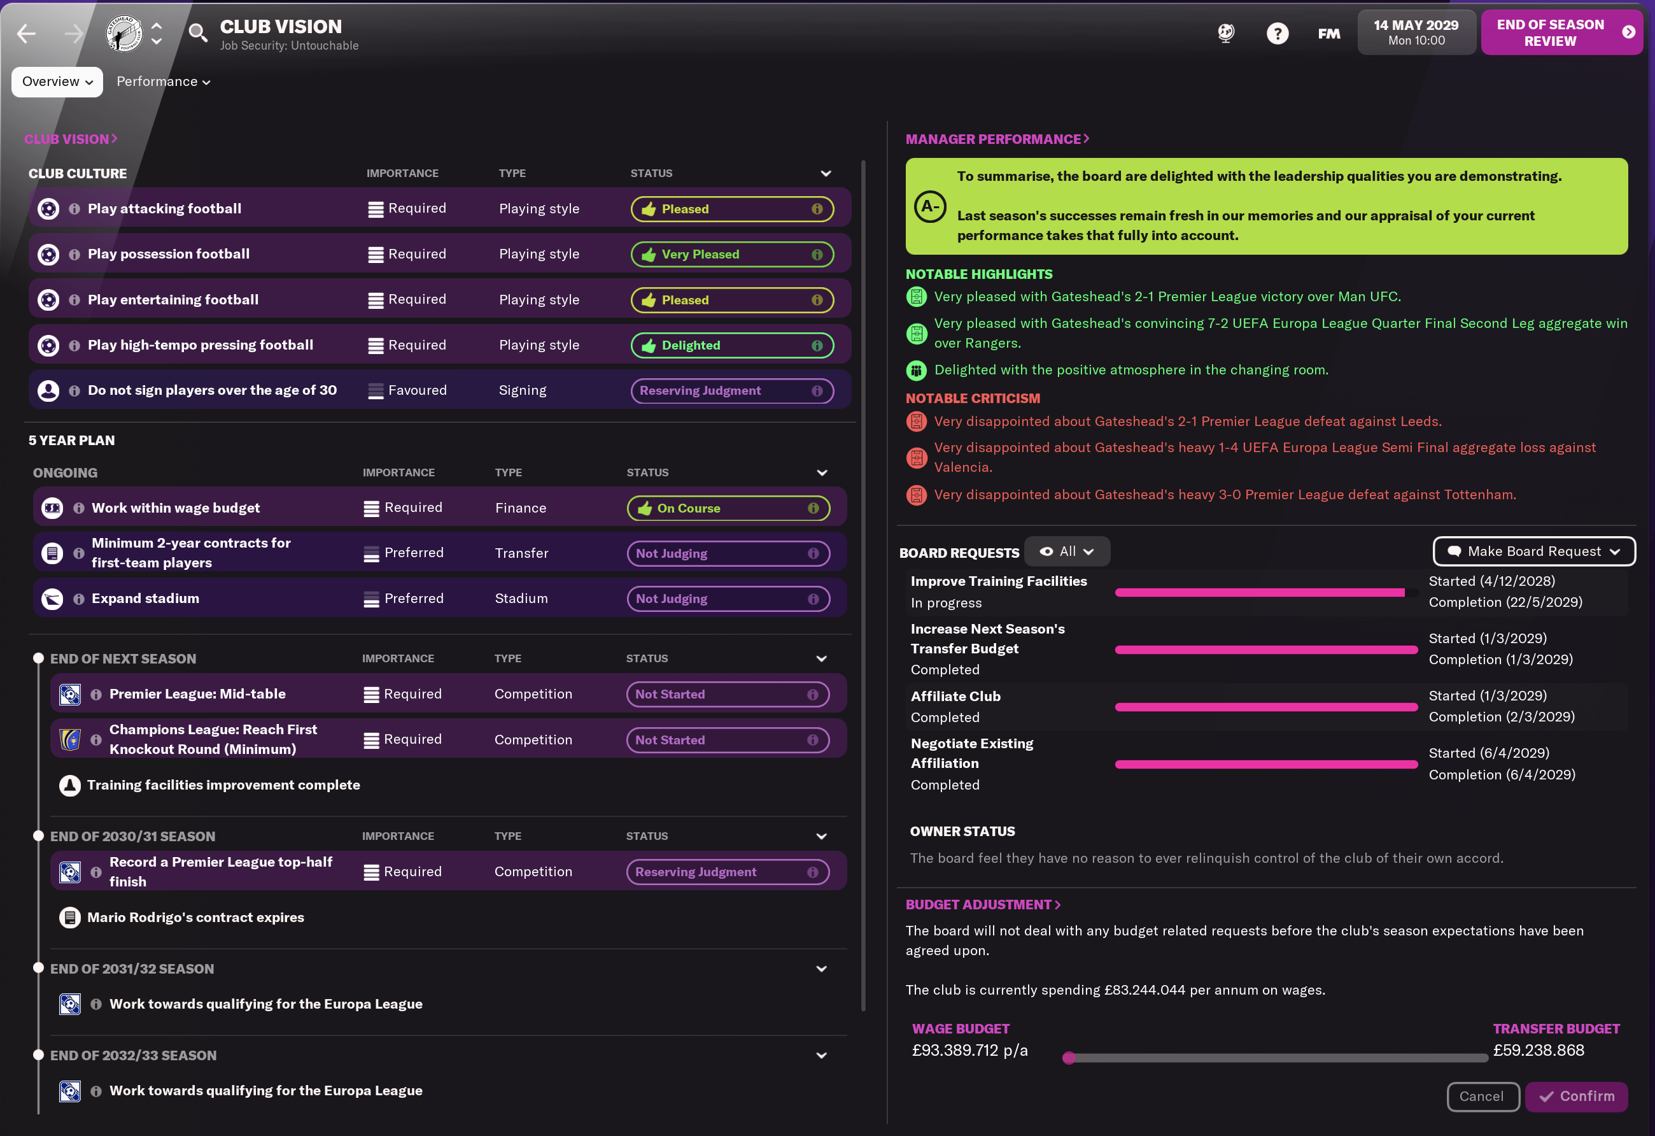Open the Board Requests All filter dropdown
Screen dimensions: 1655x1136
pos(1067,551)
